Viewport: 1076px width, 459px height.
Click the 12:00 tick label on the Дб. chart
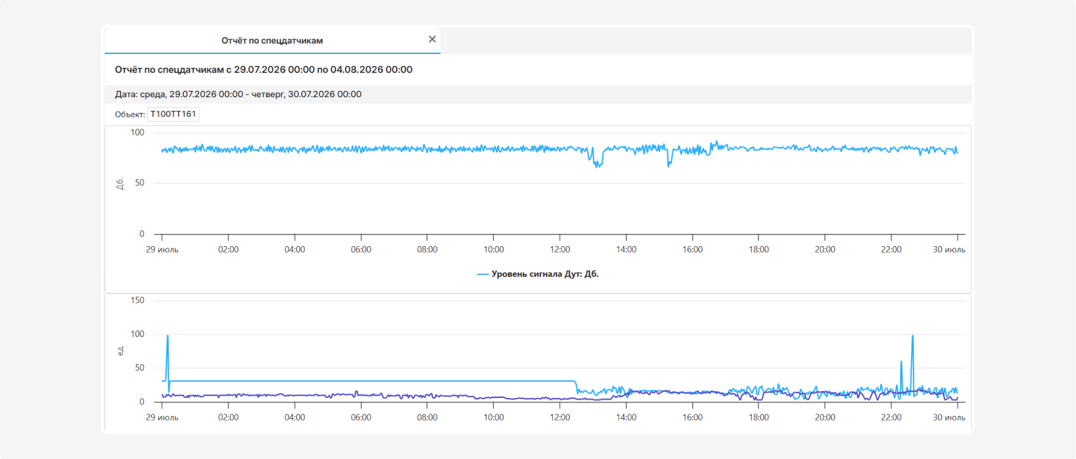click(560, 250)
